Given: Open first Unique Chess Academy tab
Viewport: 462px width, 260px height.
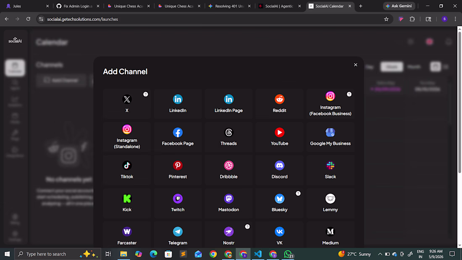Looking at the screenshot, I should 128,6.
